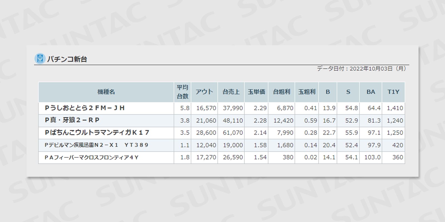Click the 26,590 sales cell
445x222 pixels.
tap(231, 157)
